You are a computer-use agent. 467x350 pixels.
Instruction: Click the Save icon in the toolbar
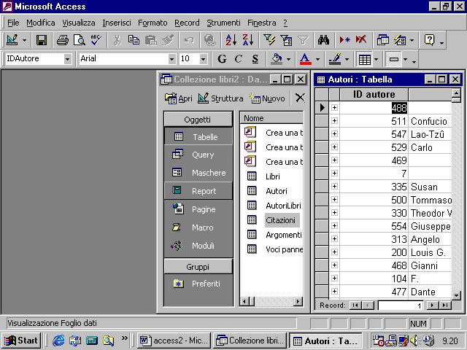(42, 40)
